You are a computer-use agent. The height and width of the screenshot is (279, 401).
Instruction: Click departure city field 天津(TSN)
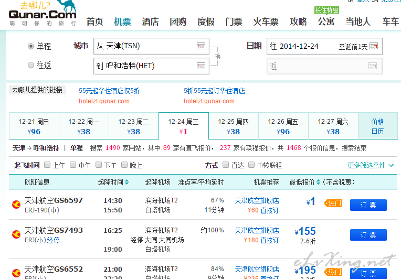(151, 46)
